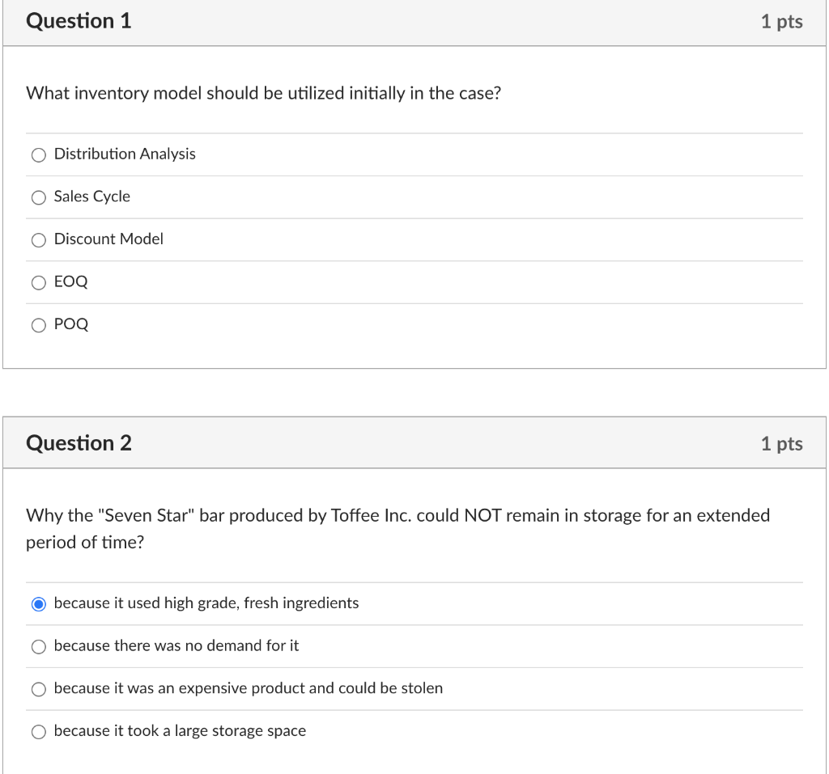Click the Question 1 heading
This screenshot has height=774, width=829.
click(x=79, y=21)
